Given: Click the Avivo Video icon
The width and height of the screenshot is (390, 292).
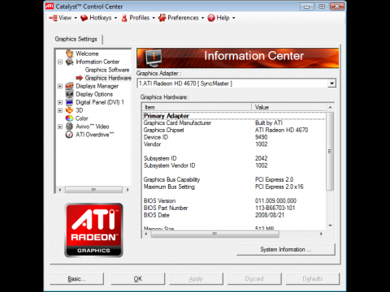Looking at the screenshot, I should (x=70, y=127).
